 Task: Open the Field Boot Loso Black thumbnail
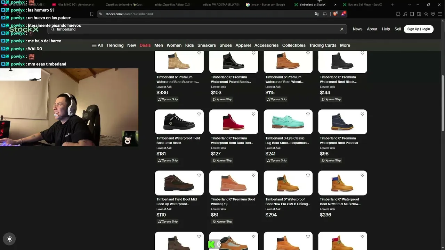(x=179, y=122)
